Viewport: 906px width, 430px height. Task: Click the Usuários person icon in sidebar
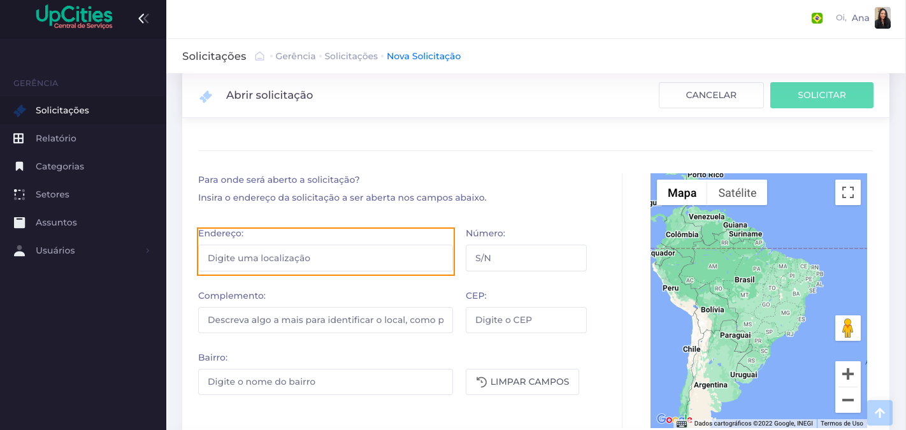[19, 250]
